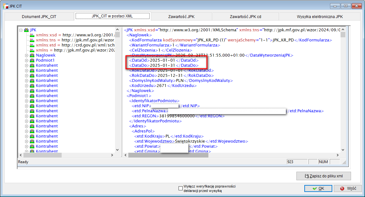Click the JPK CIT application icon in title bar
The height and width of the screenshot is (197, 365).
coord(5,6)
